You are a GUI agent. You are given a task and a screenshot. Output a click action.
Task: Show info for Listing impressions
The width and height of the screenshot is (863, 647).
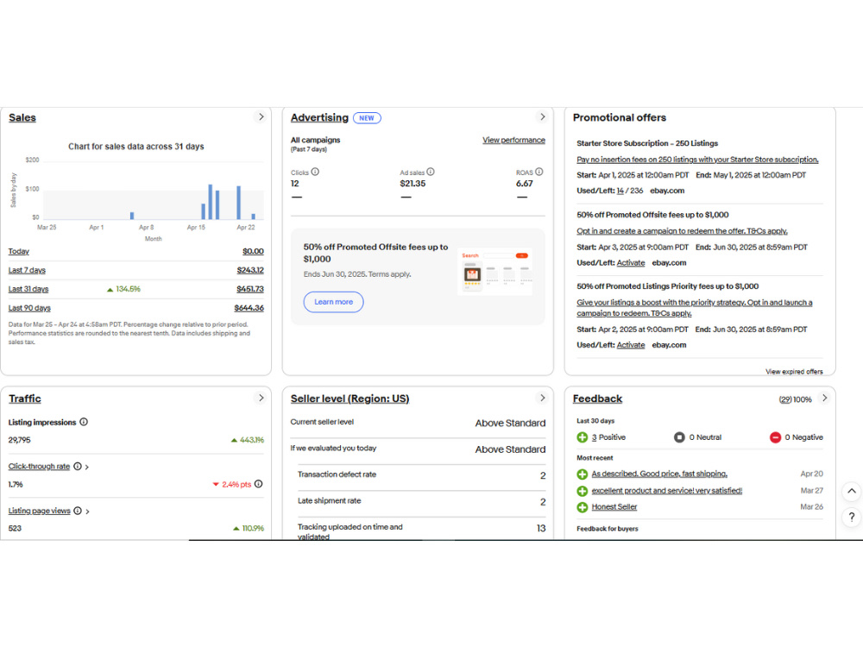pos(84,422)
